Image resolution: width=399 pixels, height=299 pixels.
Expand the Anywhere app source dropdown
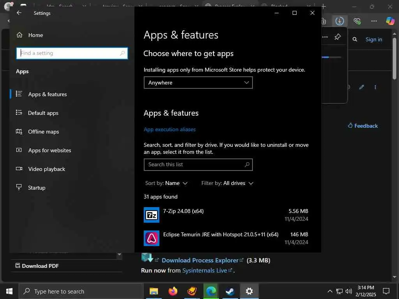tap(198, 83)
